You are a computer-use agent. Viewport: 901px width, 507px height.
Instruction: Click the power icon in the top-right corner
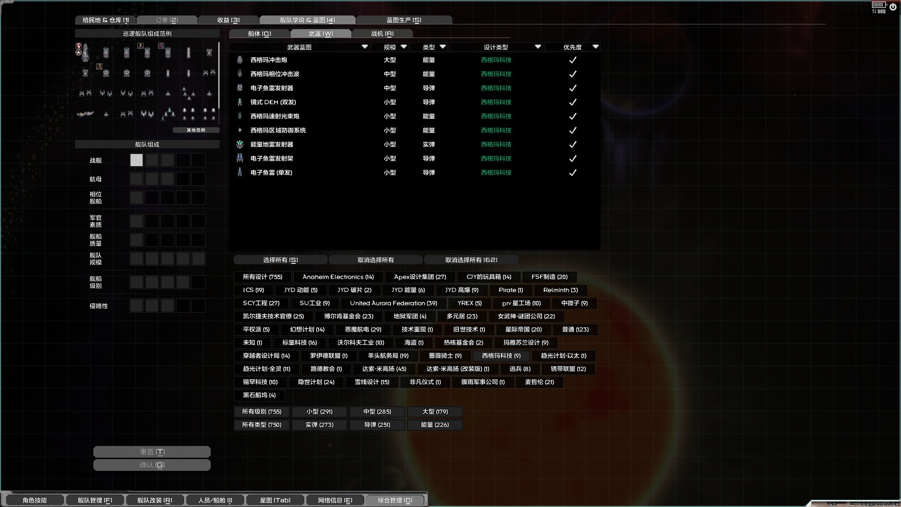click(x=893, y=7)
